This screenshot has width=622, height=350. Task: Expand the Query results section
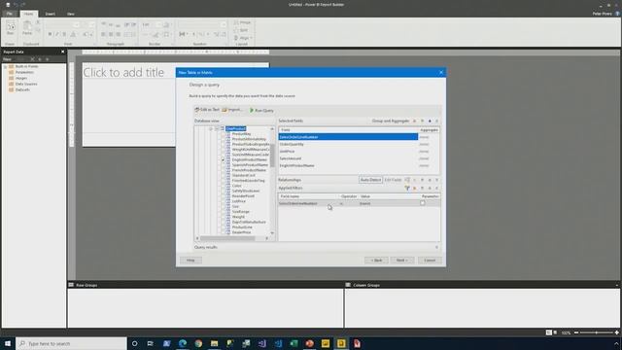pos(436,247)
